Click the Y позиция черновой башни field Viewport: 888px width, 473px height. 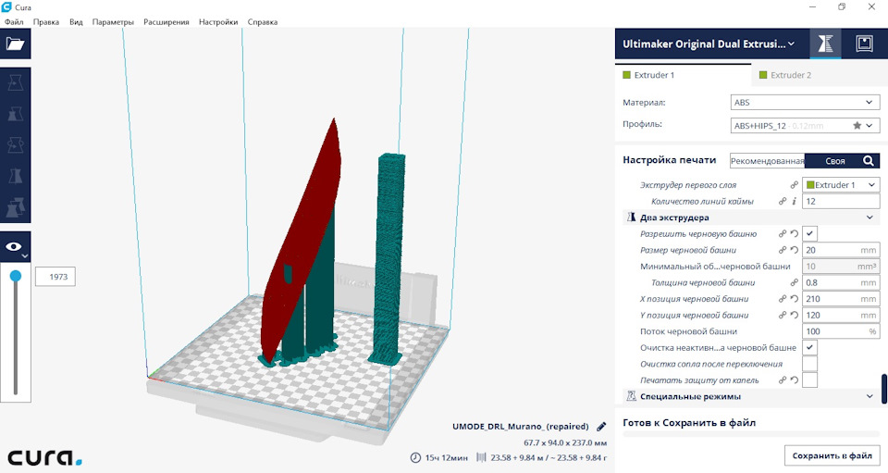(841, 315)
